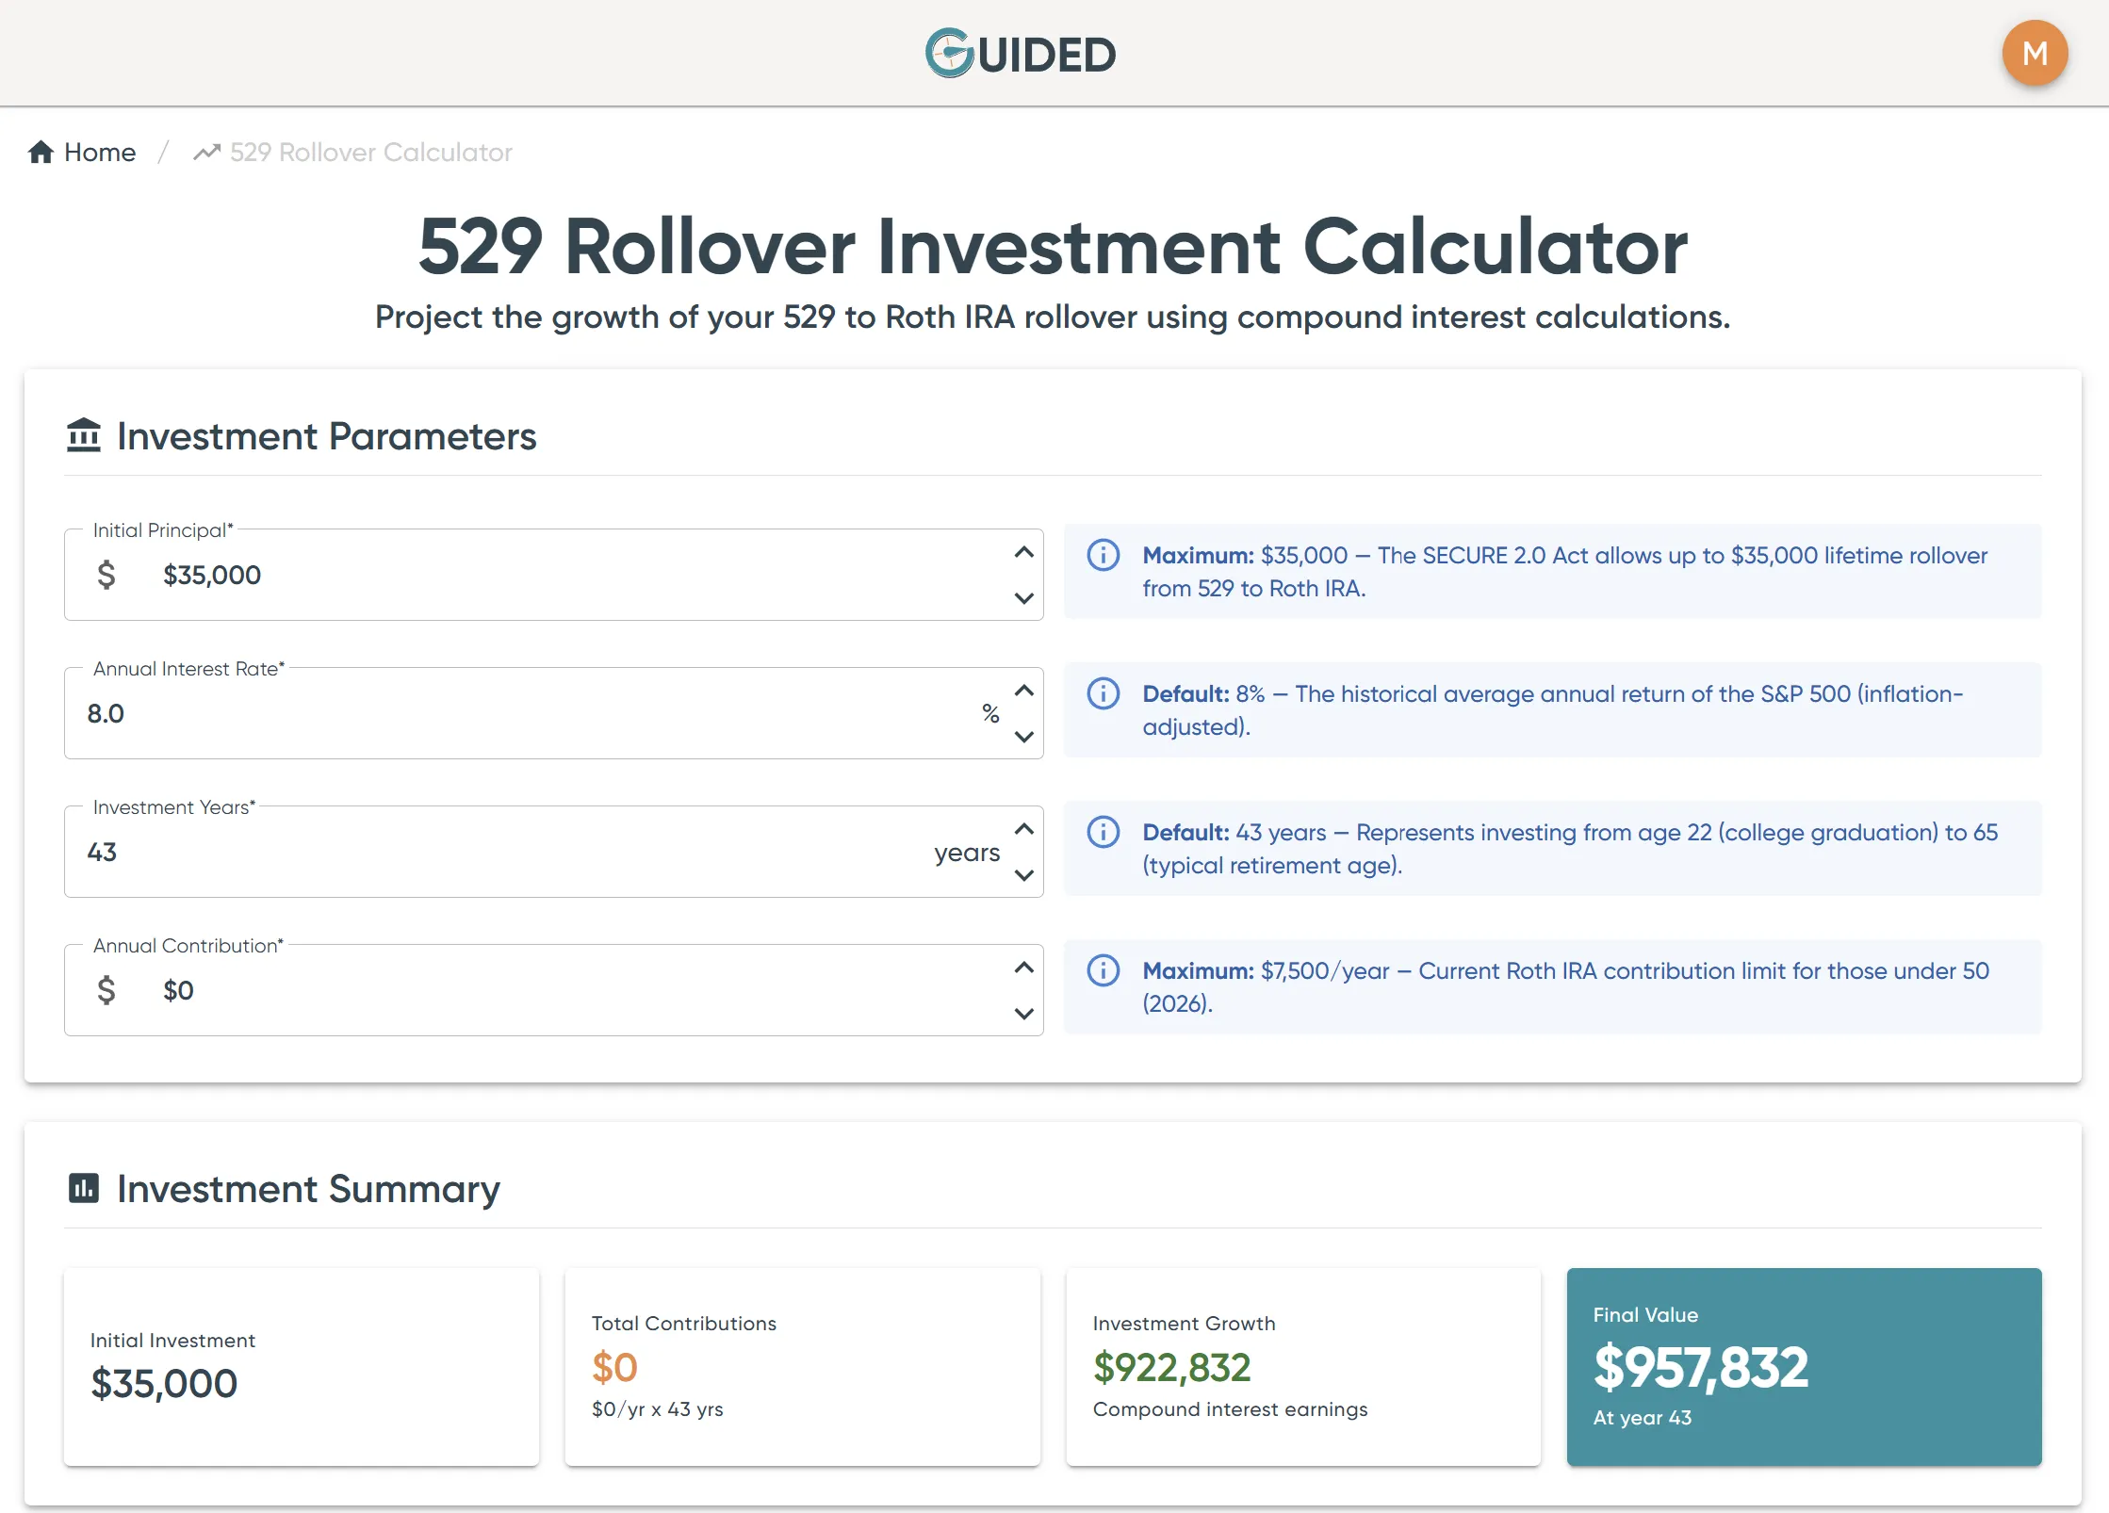Decrease Annual Interest Rate using the down arrow
Viewport: 2109px width, 1513px height.
1023,738
